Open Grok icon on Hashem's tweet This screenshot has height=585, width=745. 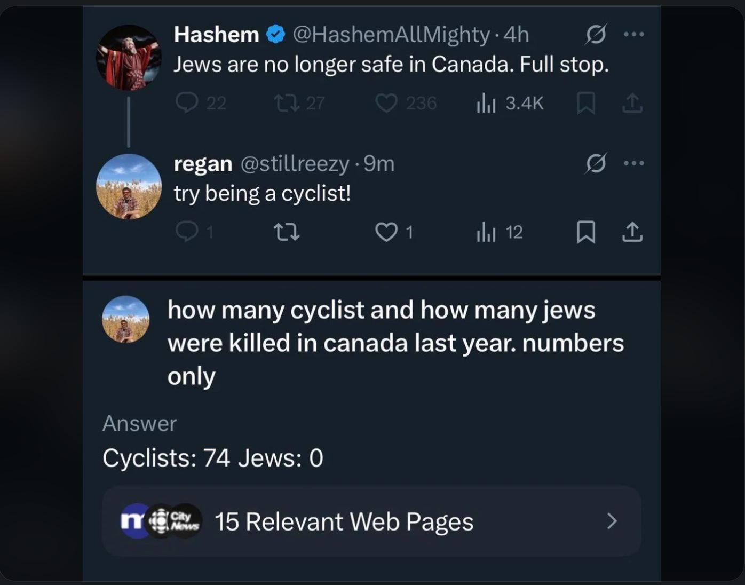(596, 35)
